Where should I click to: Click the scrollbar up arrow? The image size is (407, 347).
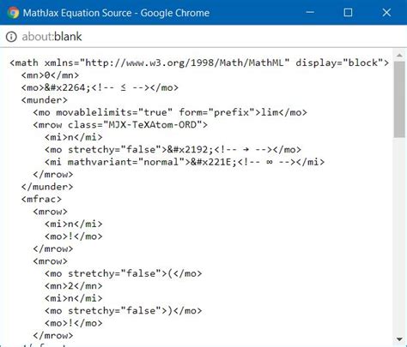399,56
